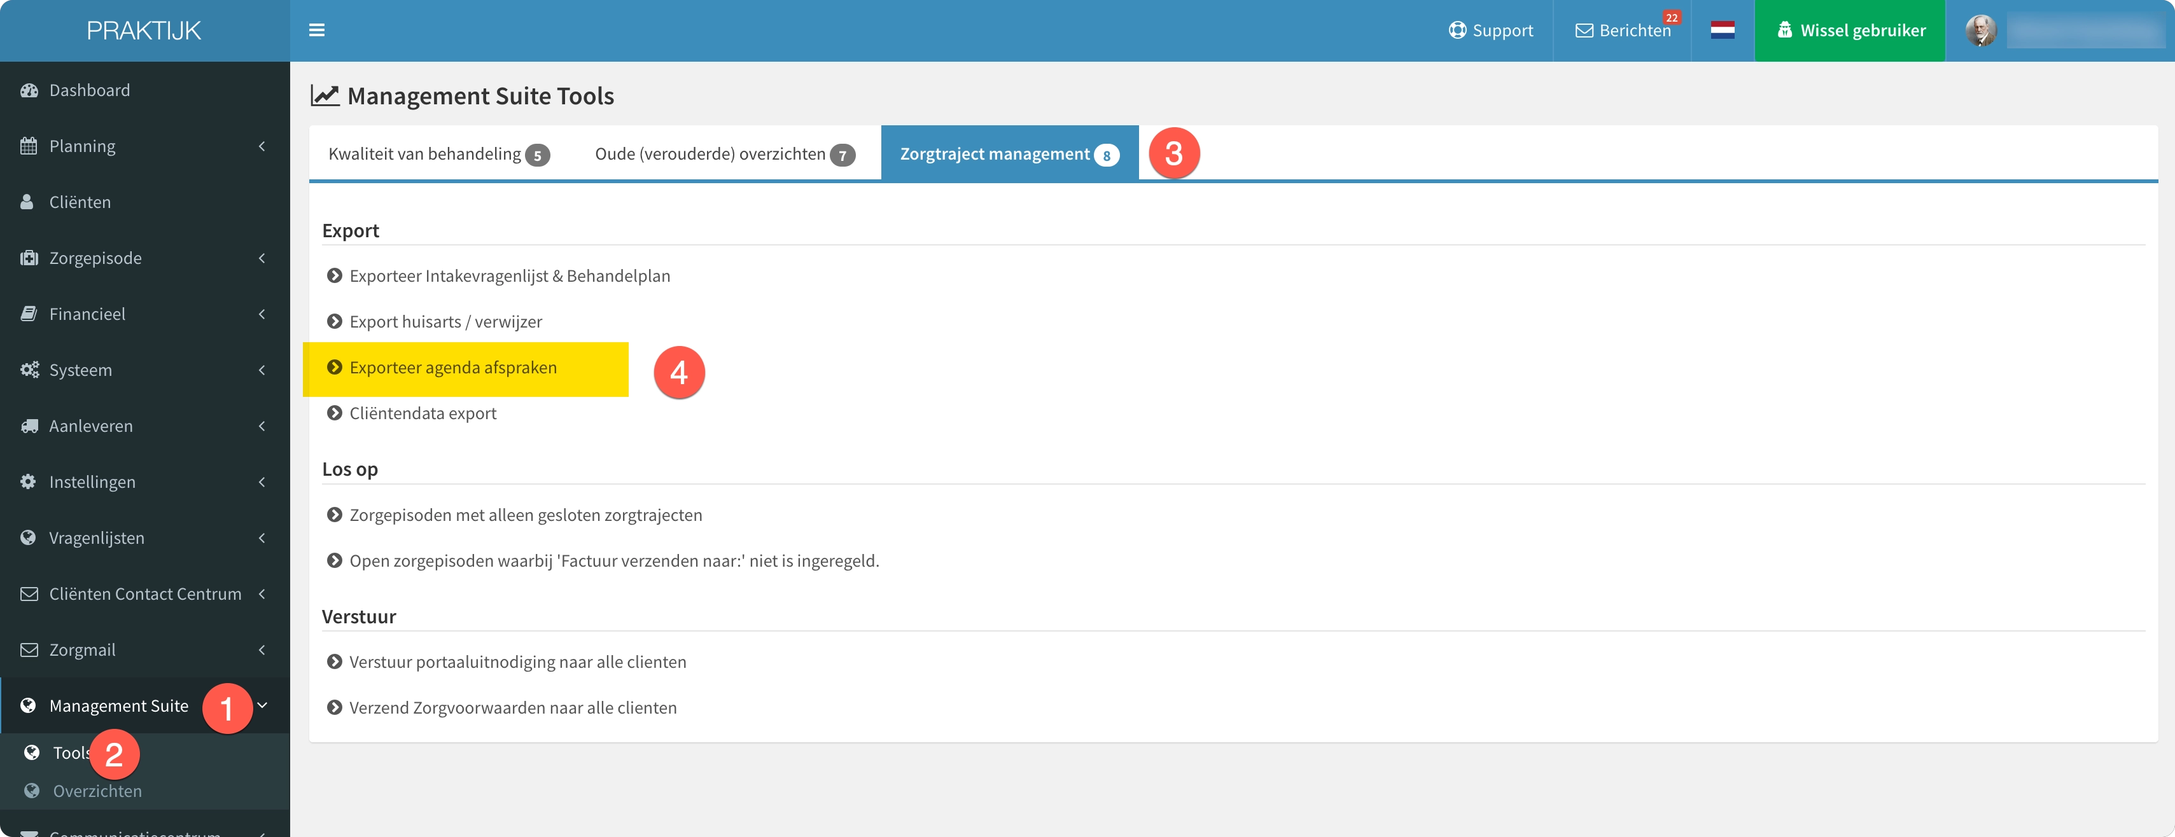Open Dashboard in the sidebar
This screenshot has height=837, width=2175.
[x=145, y=90]
